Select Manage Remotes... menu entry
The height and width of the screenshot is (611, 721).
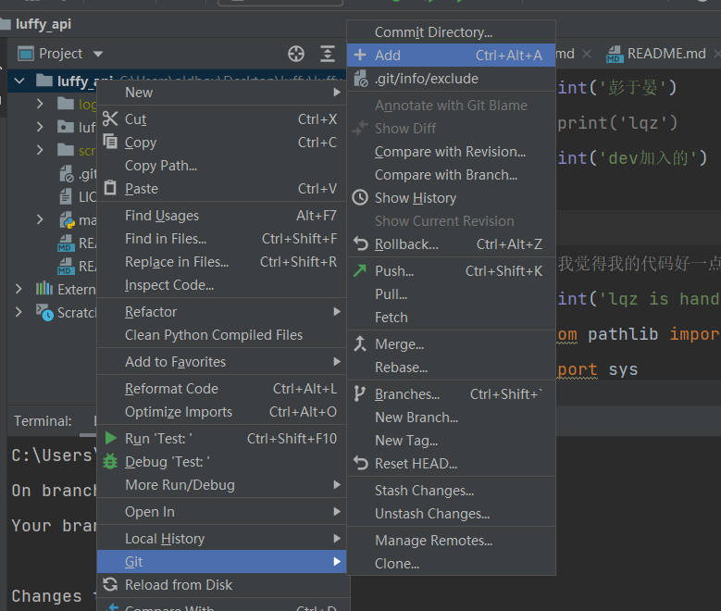click(433, 541)
